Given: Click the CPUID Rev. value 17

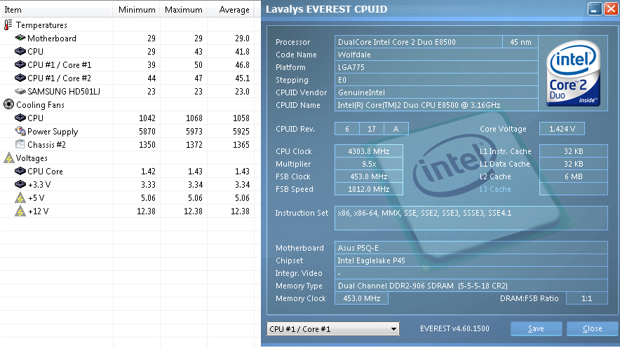Looking at the screenshot, I should 371,129.
